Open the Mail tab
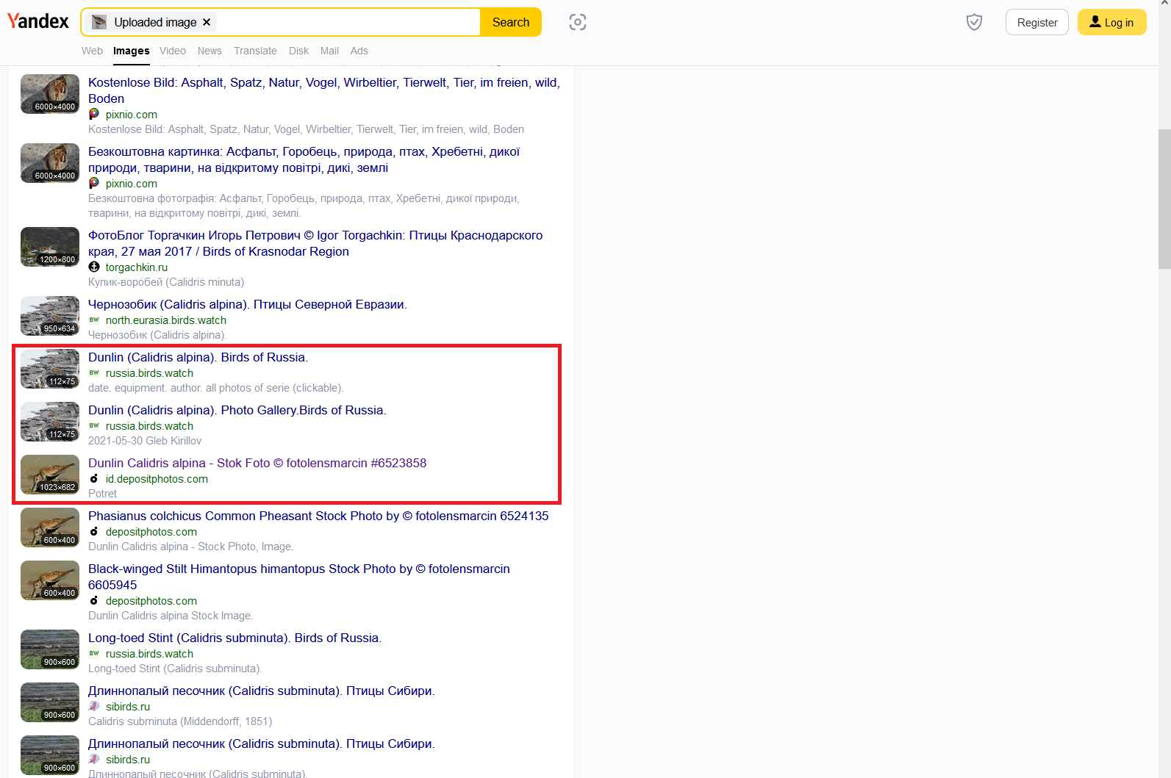The height and width of the screenshot is (778, 1171). [x=329, y=51]
